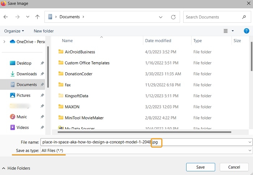This screenshot has width=253, height=175.
Task: Click the search magnifier icon
Action: [x=244, y=17]
